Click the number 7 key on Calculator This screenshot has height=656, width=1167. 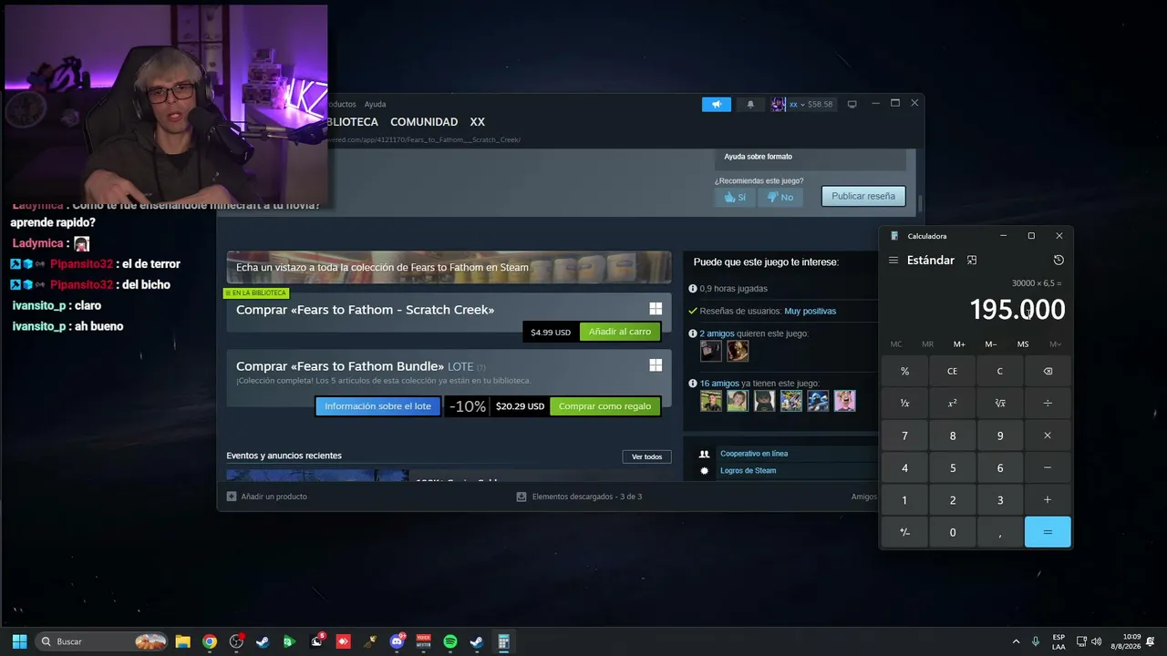(904, 436)
